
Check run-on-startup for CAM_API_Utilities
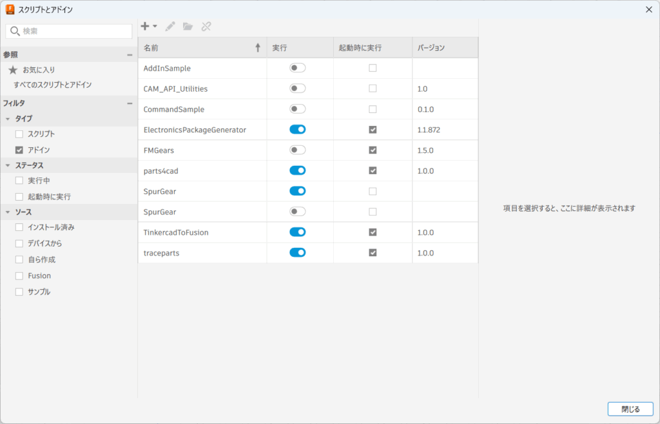(x=373, y=88)
